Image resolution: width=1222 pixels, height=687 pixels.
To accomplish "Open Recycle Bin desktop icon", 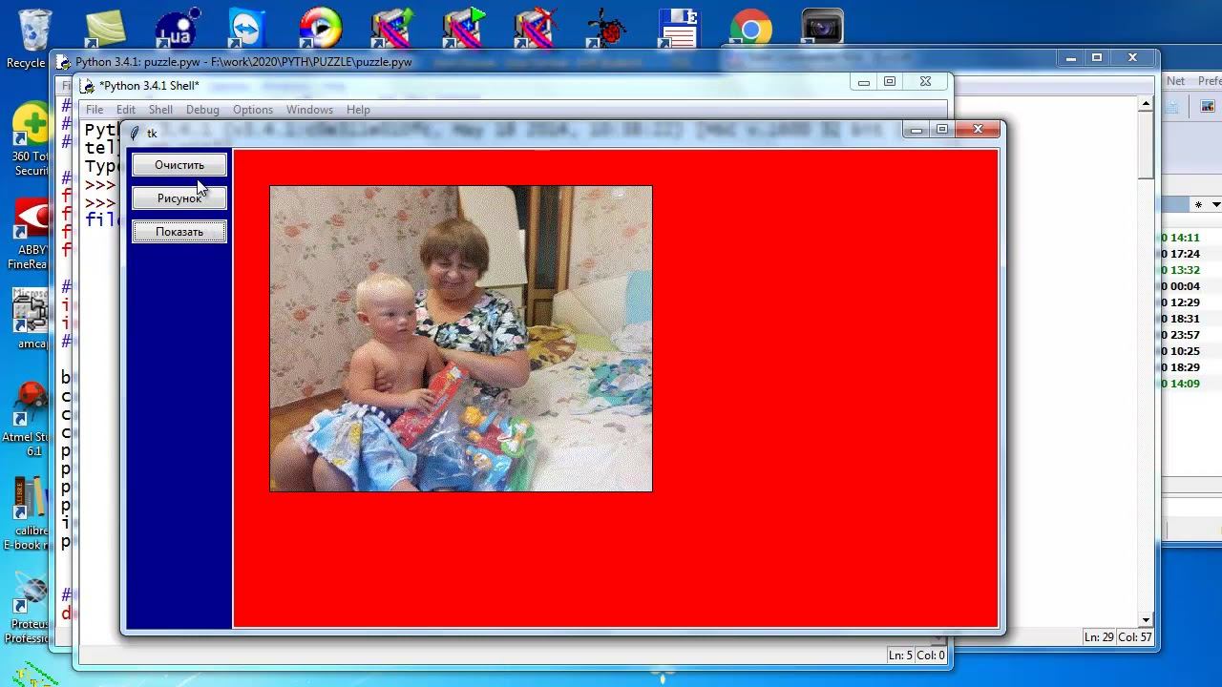I will 32,38.
